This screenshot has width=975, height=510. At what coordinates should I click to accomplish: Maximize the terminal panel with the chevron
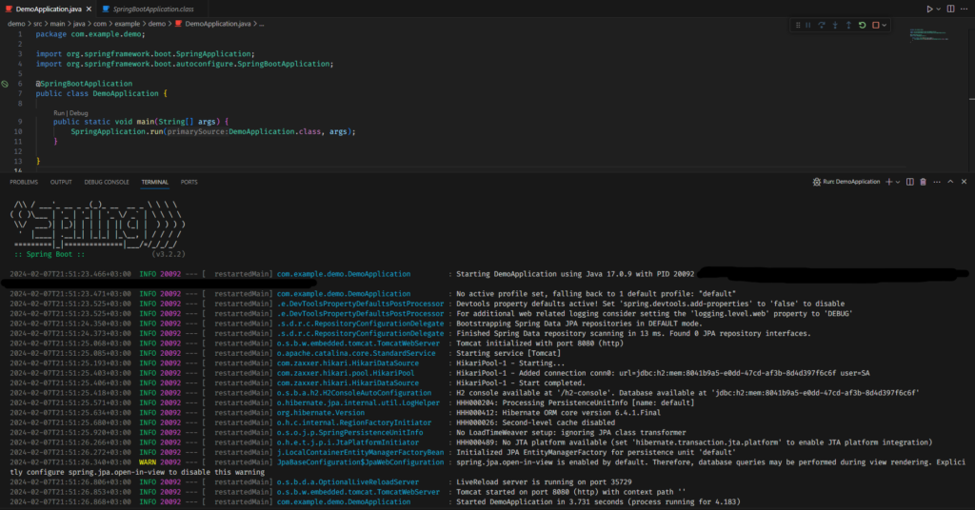point(950,181)
